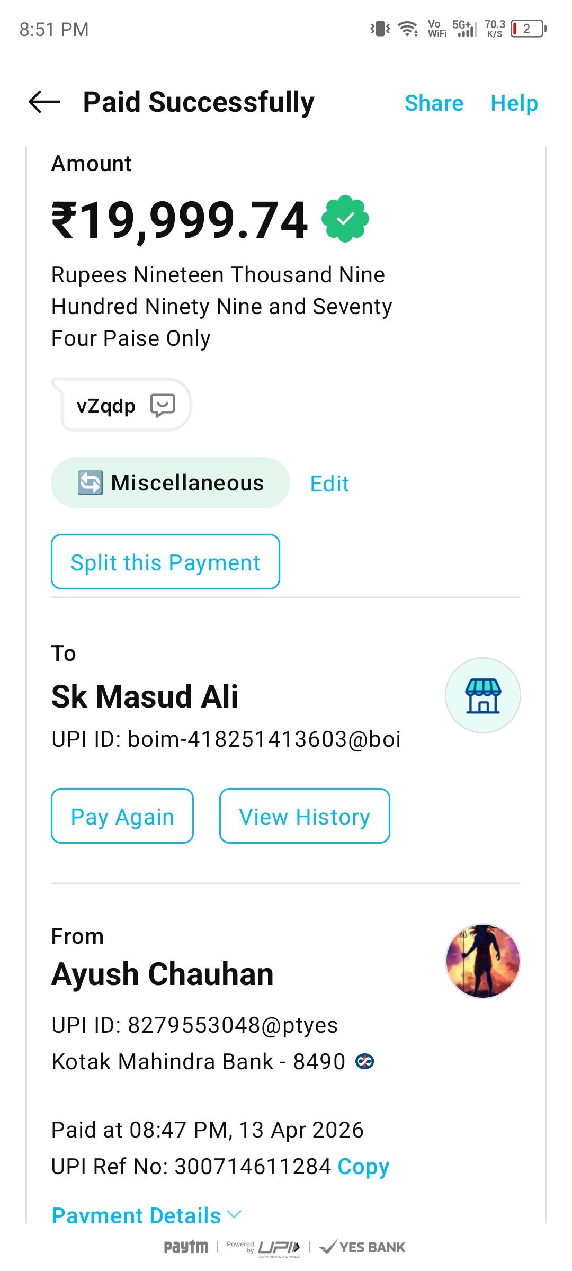Image resolution: width=572 pixels, height=1271 pixels.
Task: Tap the battery indicator in status bar
Action: (x=528, y=29)
